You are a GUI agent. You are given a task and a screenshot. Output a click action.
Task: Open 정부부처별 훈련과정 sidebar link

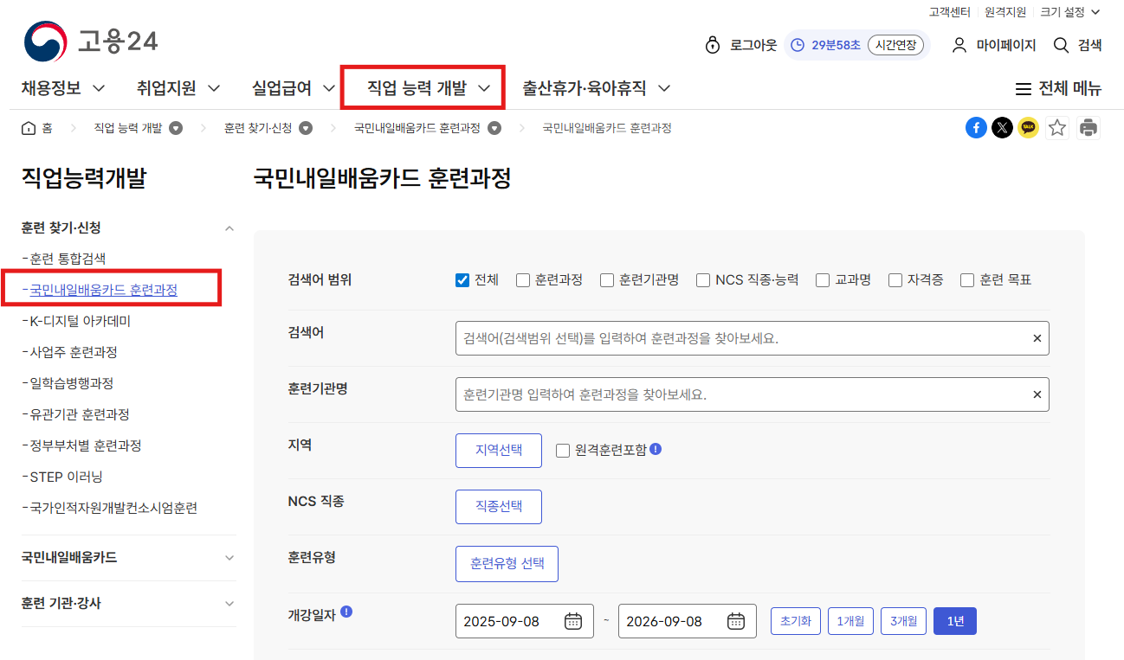click(86, 445)
